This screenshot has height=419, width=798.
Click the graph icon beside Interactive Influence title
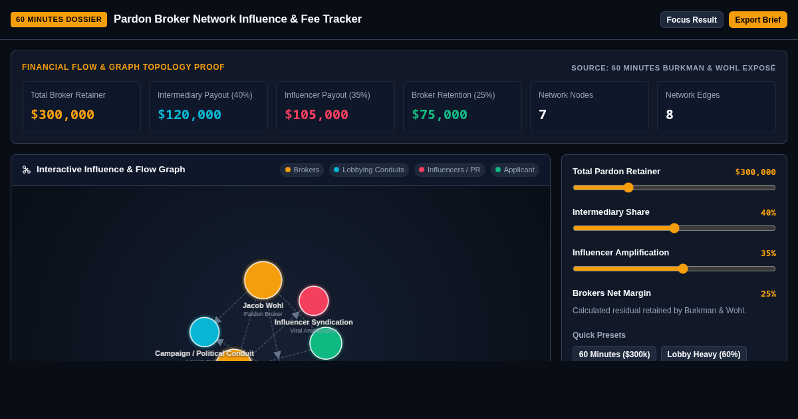tap(27, 170)
